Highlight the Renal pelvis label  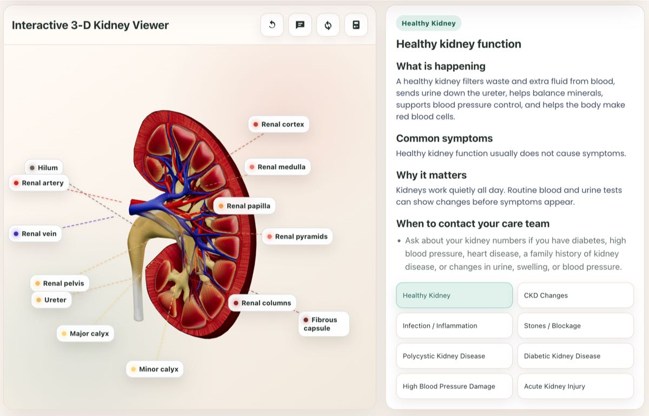[x=59, y=283]
